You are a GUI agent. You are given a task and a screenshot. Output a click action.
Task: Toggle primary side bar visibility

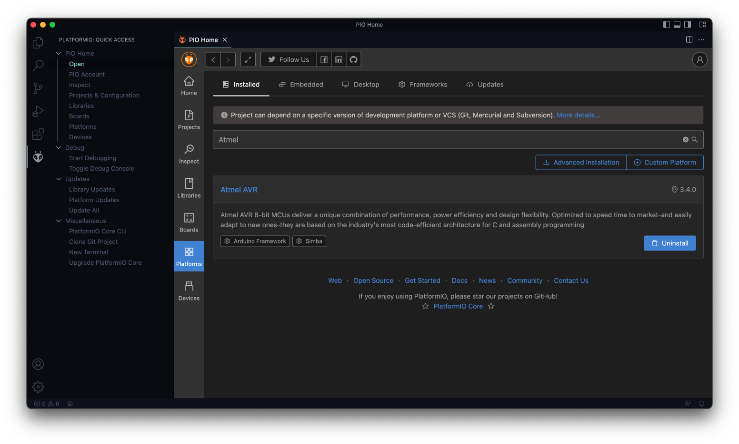(667, 25)
